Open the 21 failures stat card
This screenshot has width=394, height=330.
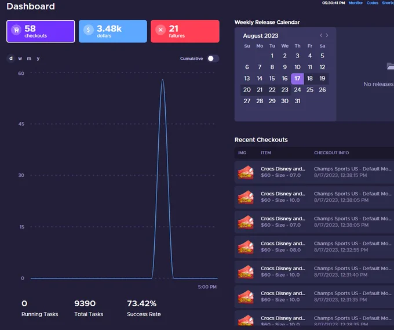[185, 31]
